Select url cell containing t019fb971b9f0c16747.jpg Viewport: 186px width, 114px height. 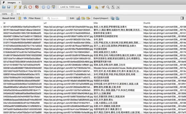click(68, 37)
